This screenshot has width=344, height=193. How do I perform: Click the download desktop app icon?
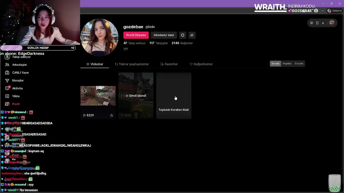coord(323,23)
